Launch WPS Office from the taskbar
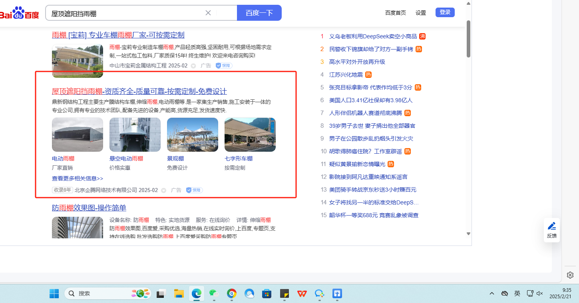 pos(302,294)
